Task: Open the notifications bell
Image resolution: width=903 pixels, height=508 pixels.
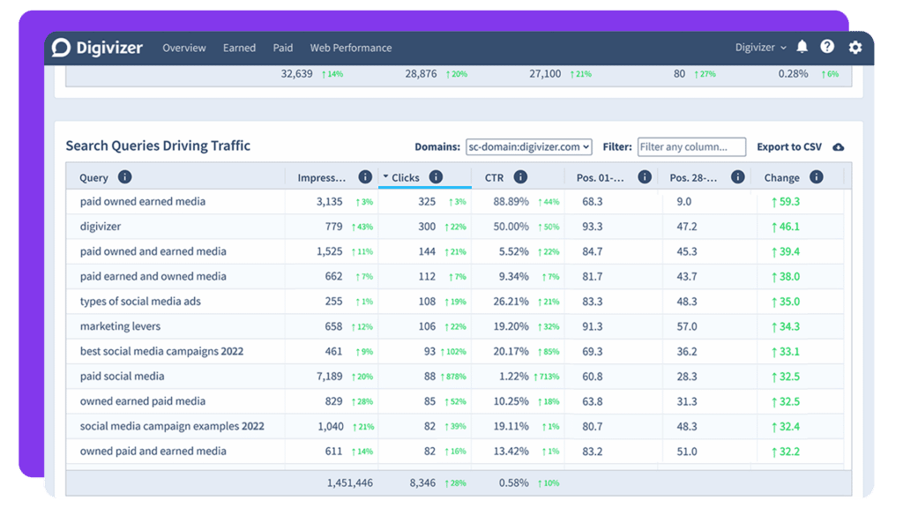Action: coord(802,48)
